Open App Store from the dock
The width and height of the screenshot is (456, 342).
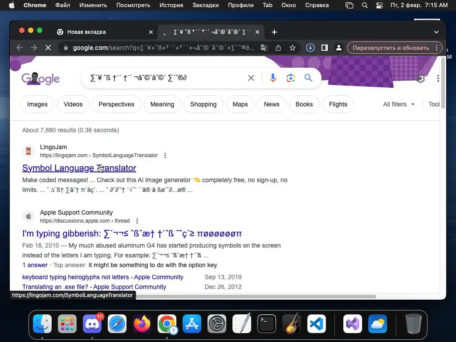[x=192, y=324]
